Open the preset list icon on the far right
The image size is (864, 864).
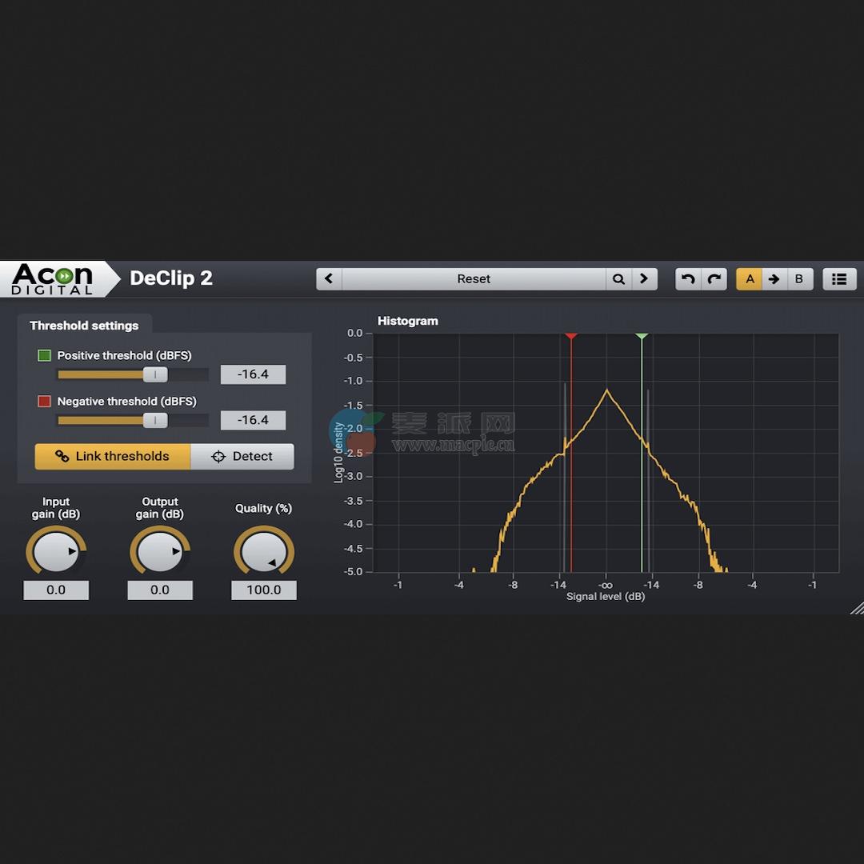[x=839, y=278]
